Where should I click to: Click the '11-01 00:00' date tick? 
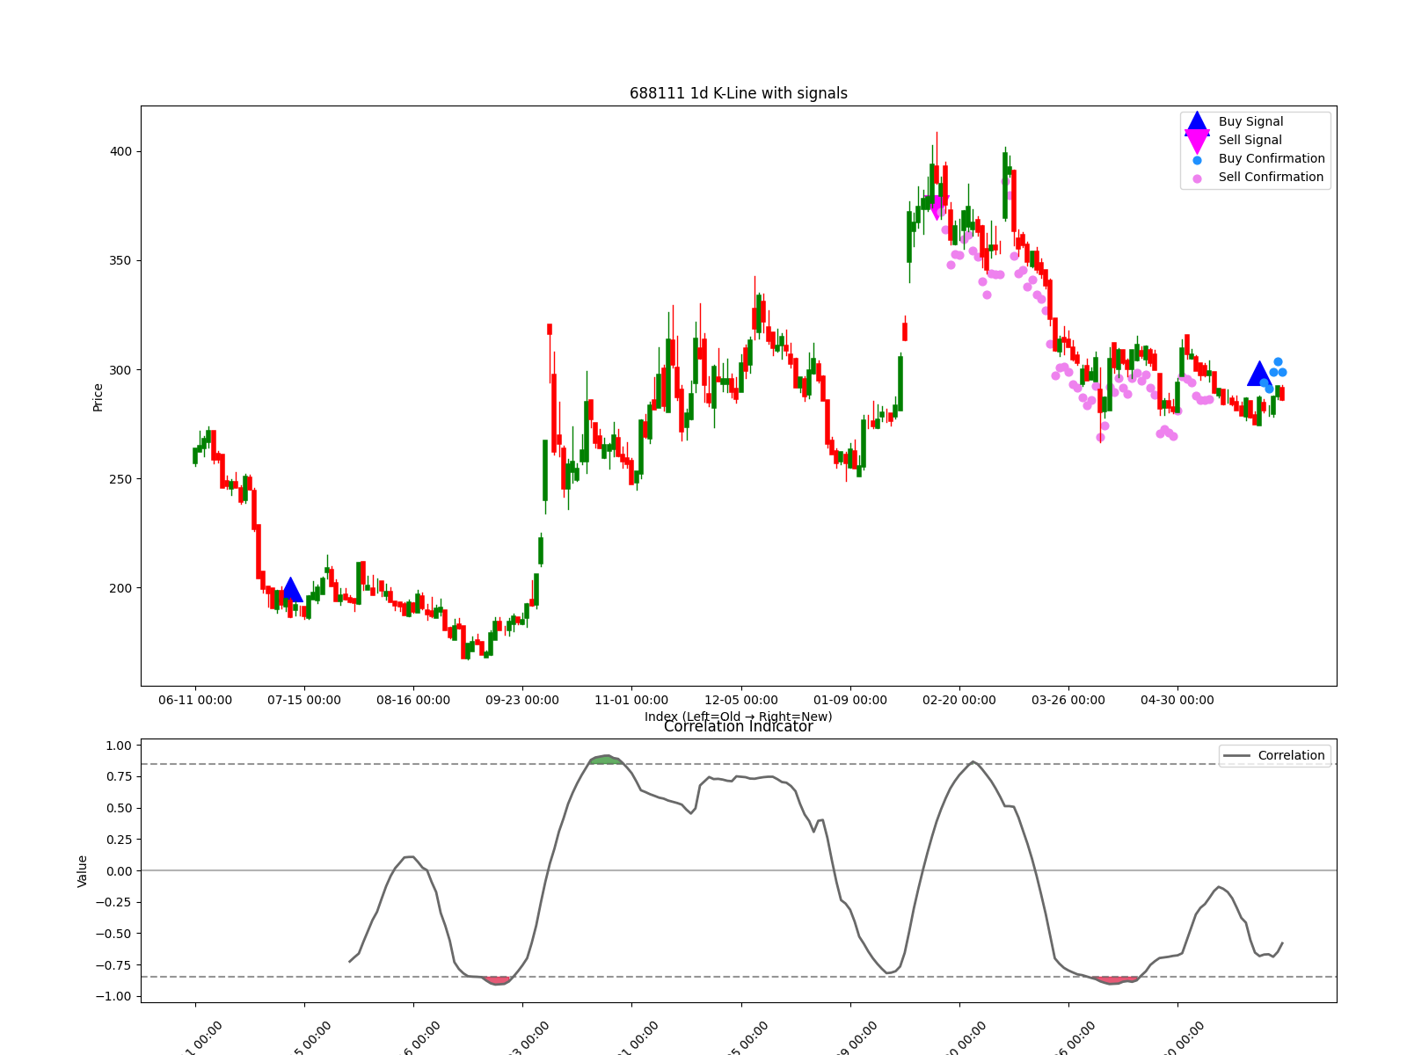pyautogui.click(x=631, y=701)
